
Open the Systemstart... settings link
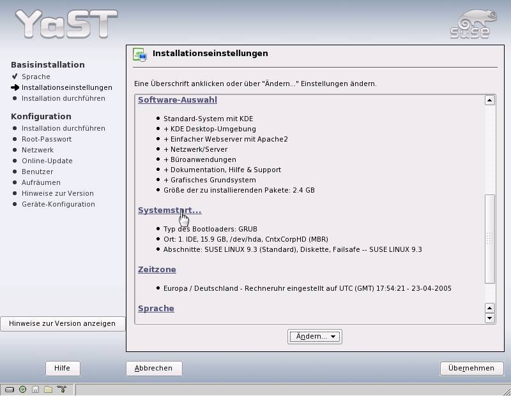point(169,210)
